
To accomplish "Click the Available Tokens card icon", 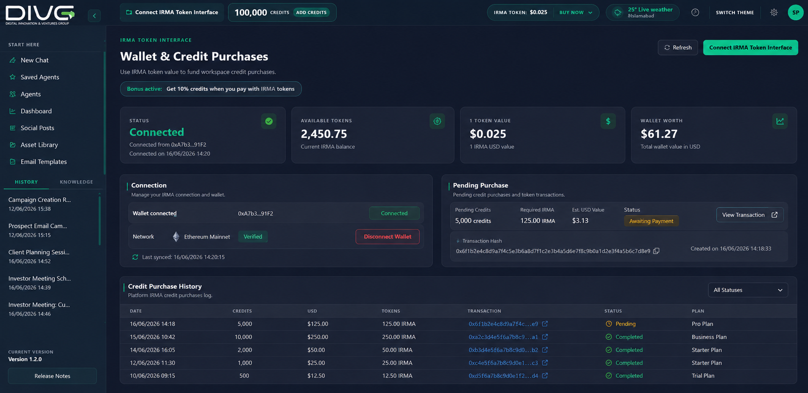I will point(437,121).
